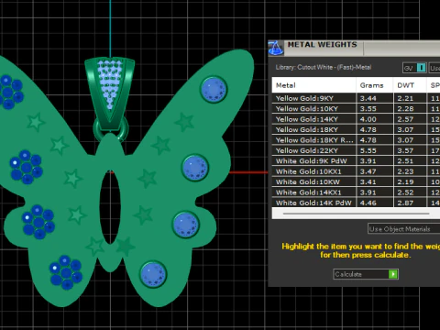
Task: Click the 2.87 DWT value
Action: pyautogui.click(x=405, y=203)
